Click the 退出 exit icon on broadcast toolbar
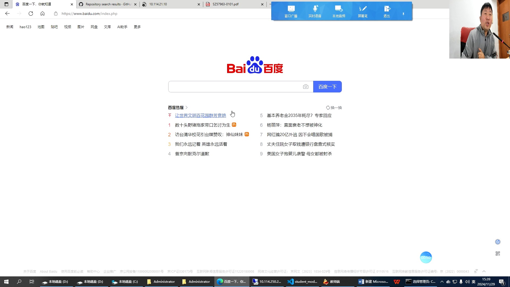This screenshot has width=510, height=287. (386, 11)
